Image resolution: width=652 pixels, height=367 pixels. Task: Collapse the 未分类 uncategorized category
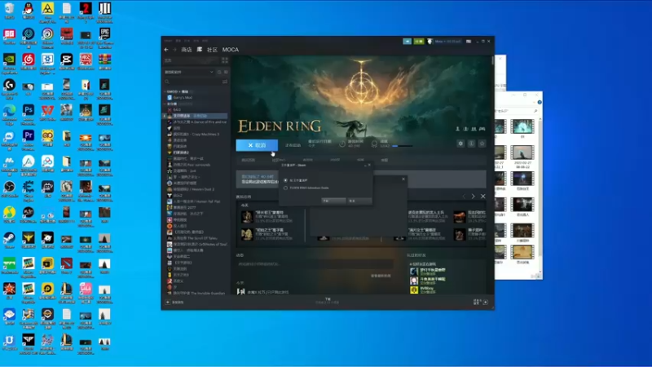click(x=165, y=104)
